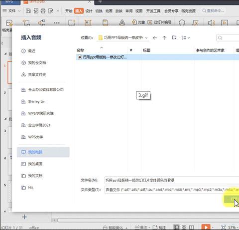Toggle the 备注 notes button
Screen dimensions: 239x230
142,228
